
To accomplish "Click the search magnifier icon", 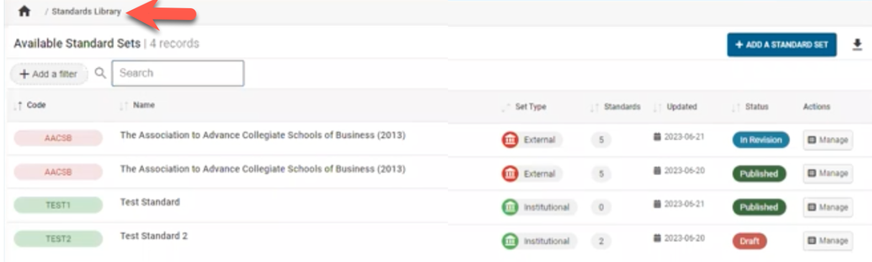I will coord(100,73).
